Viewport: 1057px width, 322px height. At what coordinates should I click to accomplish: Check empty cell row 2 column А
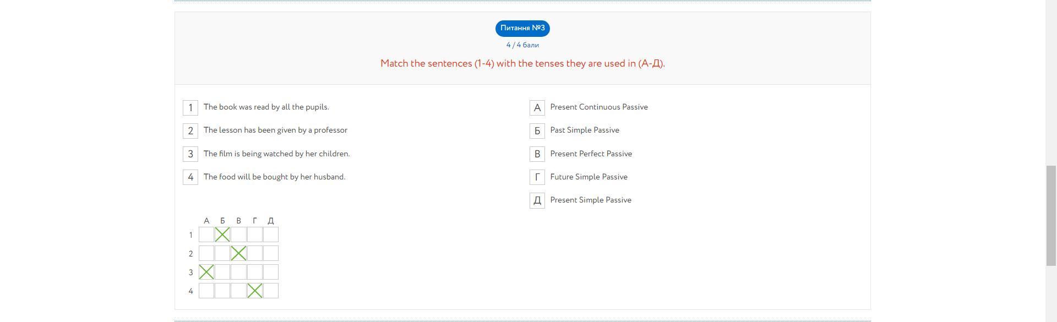(x=206, y=254)
